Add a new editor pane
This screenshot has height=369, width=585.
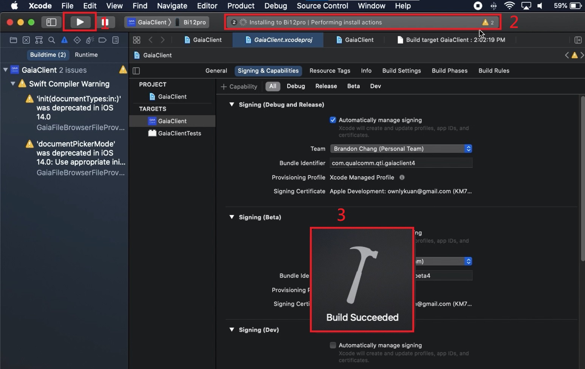[x=578, y=40]
